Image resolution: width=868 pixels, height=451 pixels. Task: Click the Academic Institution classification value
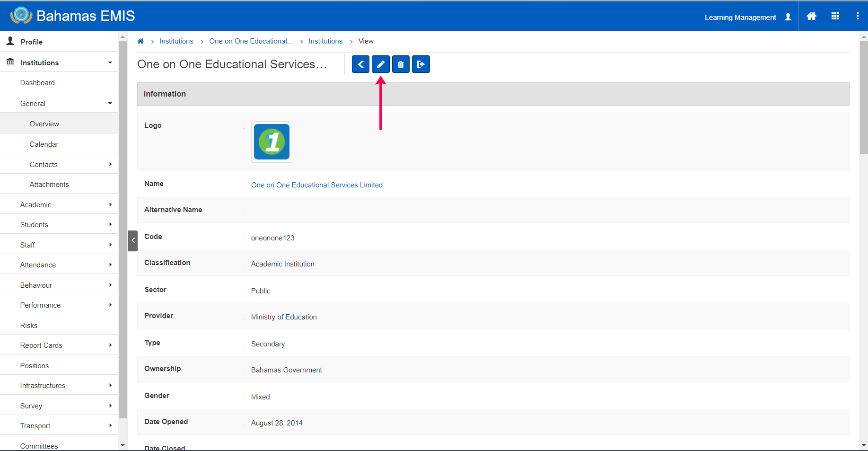[x=283, y=264]
